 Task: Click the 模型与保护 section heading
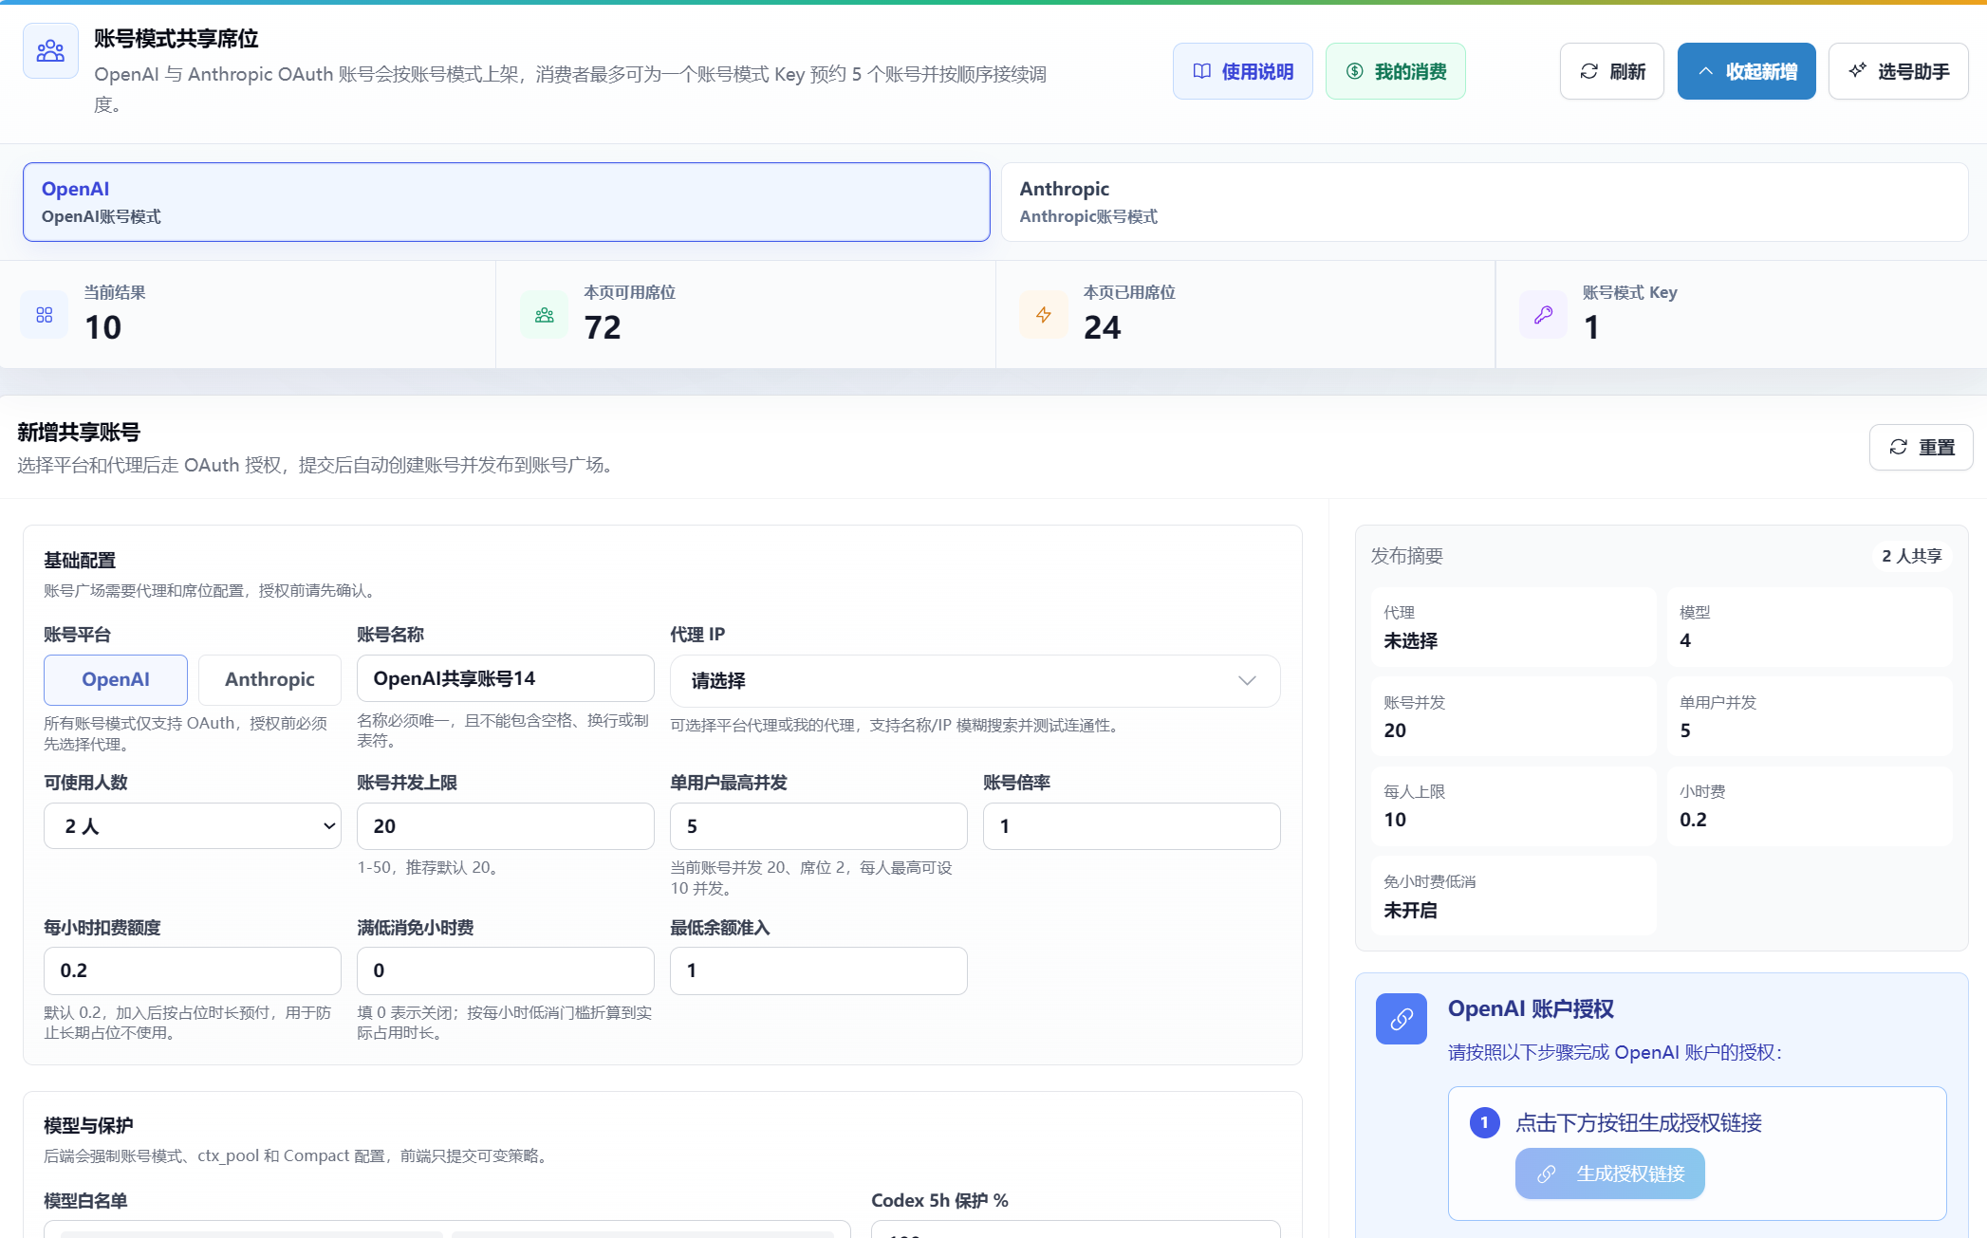[x=88, y=1125]
